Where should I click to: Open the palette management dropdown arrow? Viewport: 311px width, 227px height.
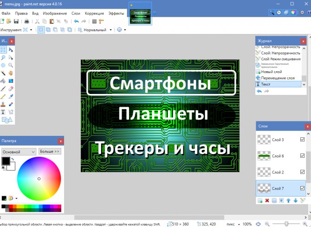click(x=16, y=198)
